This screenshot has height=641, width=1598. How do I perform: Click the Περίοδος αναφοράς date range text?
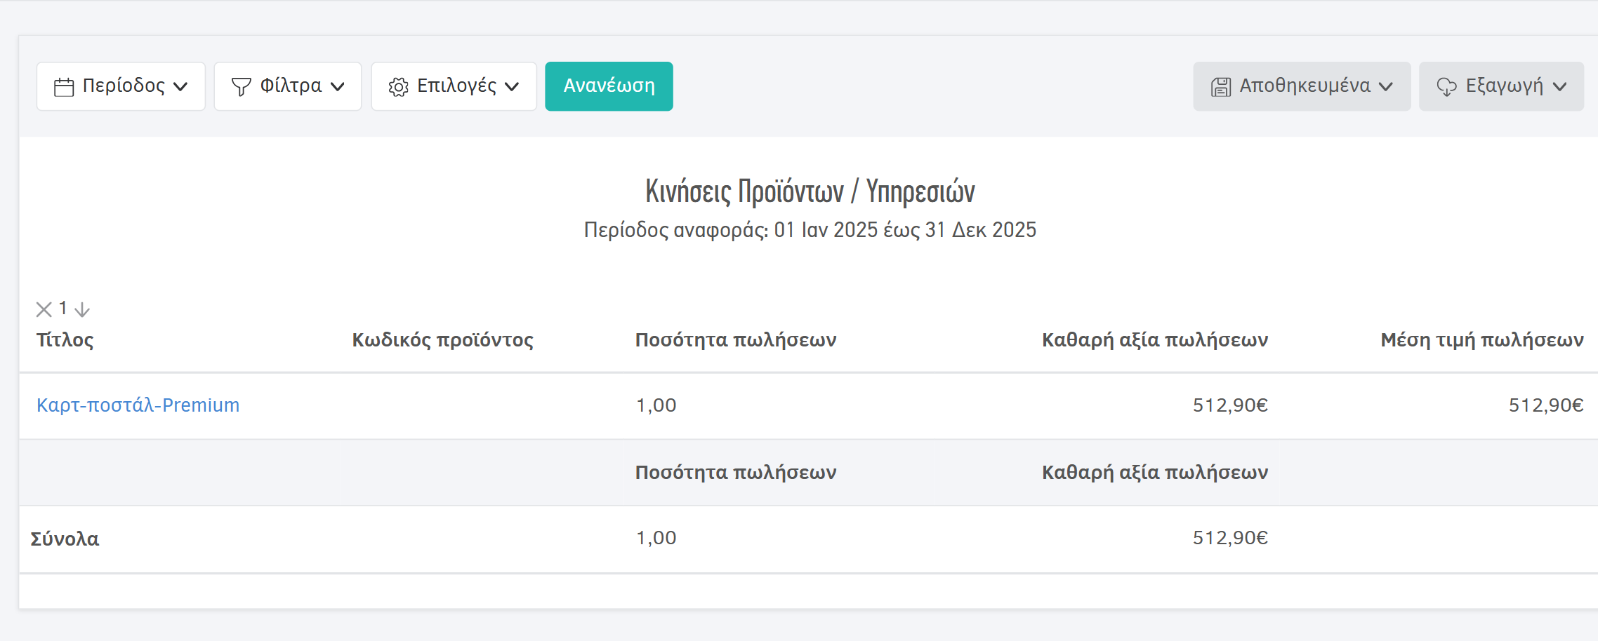click(810, 230)
